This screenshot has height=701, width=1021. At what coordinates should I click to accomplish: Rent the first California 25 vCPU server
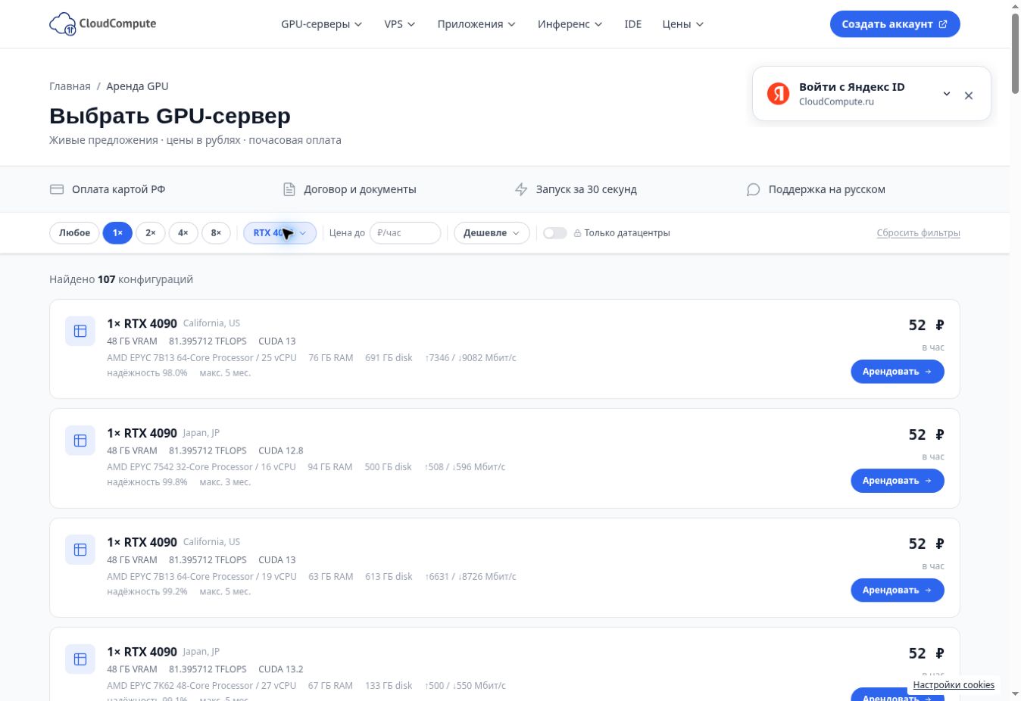tap(897, 372)
